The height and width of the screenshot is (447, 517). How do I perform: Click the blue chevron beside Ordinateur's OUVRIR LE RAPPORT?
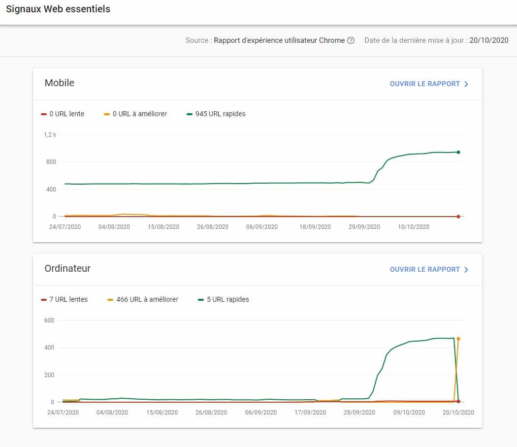466,269
